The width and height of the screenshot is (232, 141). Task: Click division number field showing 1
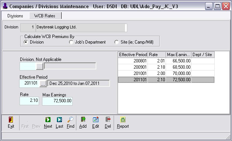(x=28, y=28)
